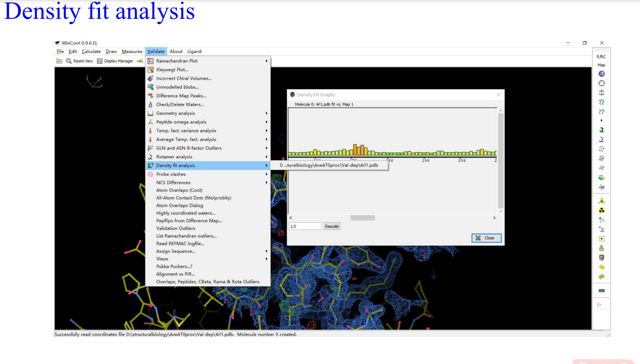Select the Mutate and Auto Fit radiation icon
The width and height of the screenshot is (640, 364).
coord(602,201)
